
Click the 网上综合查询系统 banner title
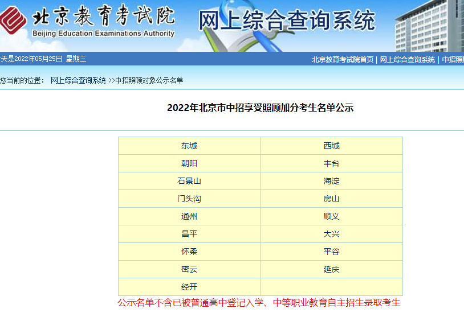pyautogui.click(x=287, y=20)
